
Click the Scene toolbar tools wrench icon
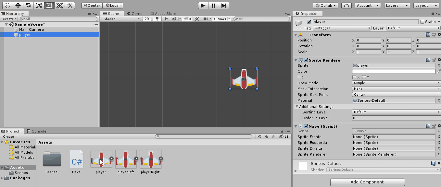tap(196, 19)
